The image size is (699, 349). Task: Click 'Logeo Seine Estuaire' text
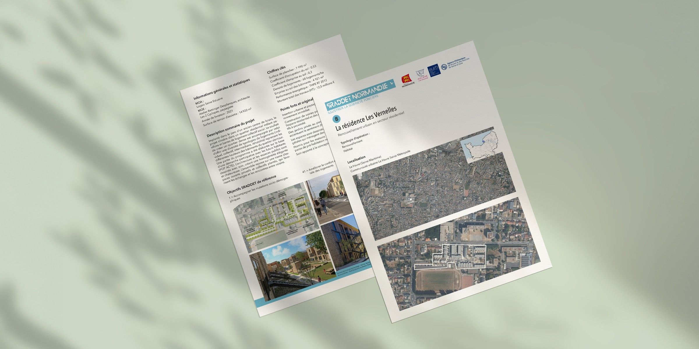click(x=209, y=103)
